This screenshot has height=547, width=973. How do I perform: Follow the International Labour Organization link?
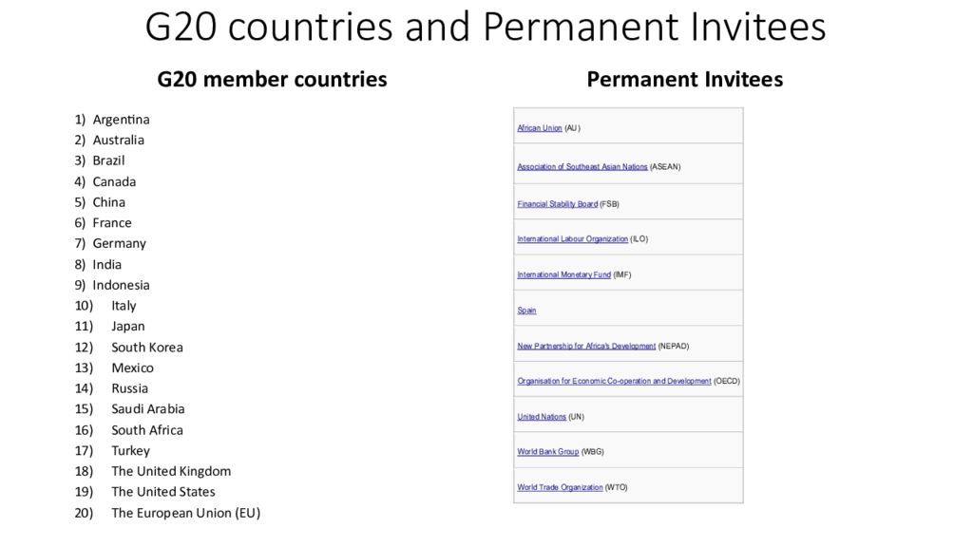(x=572, y=238)
